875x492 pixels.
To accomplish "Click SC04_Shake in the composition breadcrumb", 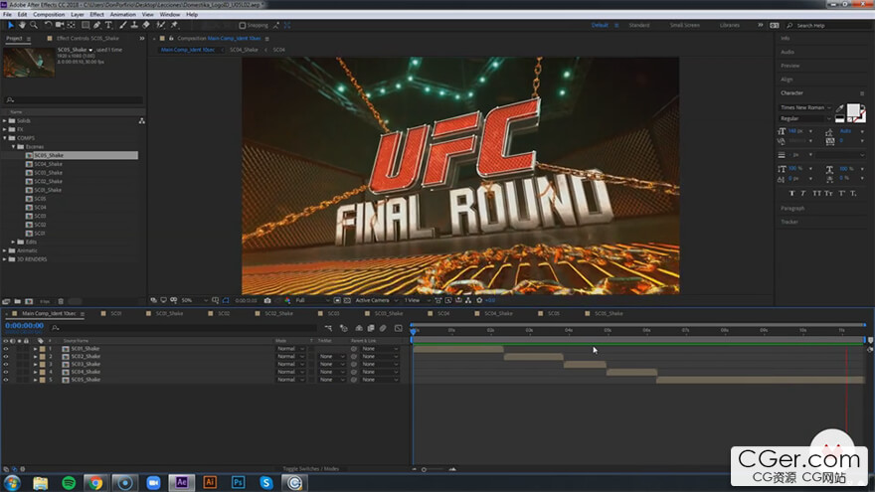I will tap(244, 50).
